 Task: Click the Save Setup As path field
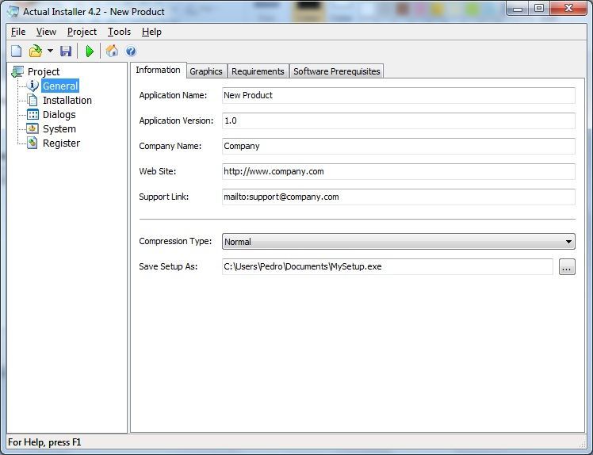[388, 266]
